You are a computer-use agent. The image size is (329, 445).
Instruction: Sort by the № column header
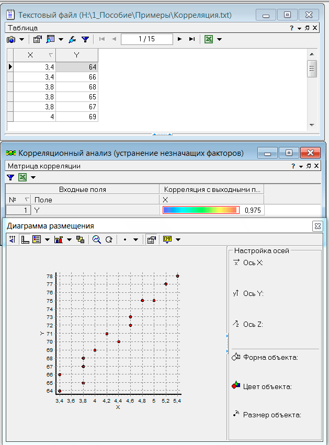tap(18, 200)
